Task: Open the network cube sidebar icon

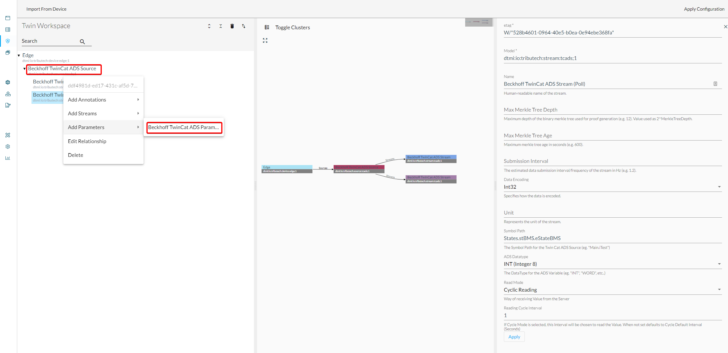Action: pyautogui.click(x=8, y=82)
